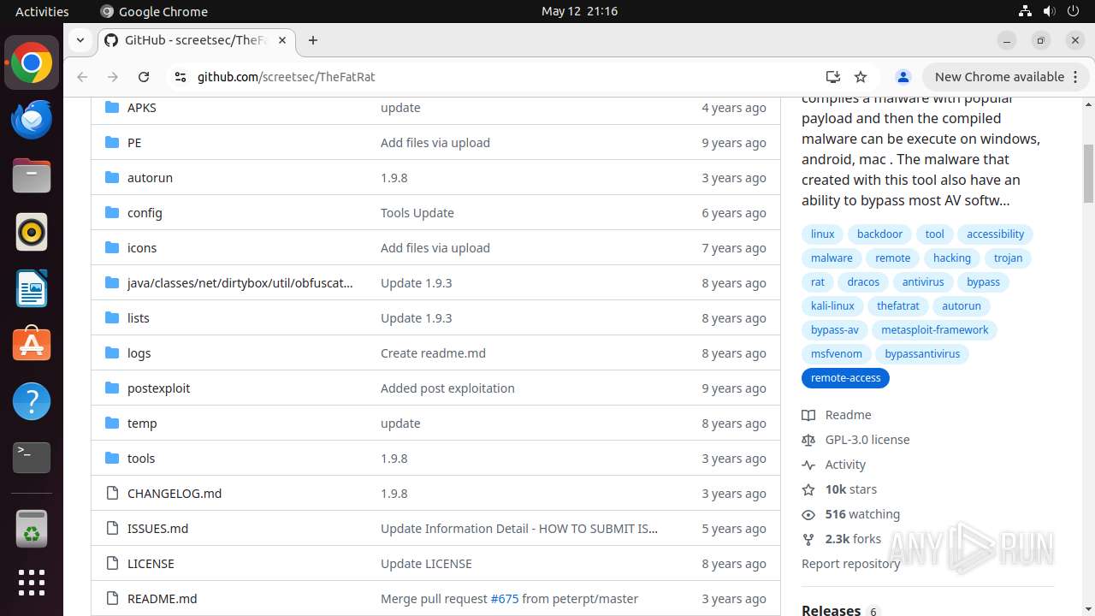The width and height of the screenshot is (1095, 616).
Task: Click the license scale icon
Action: 808,440
